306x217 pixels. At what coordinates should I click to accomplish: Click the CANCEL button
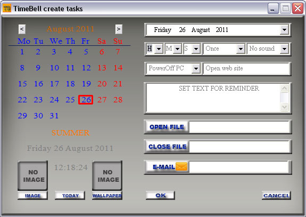click(x=276, y=195)
